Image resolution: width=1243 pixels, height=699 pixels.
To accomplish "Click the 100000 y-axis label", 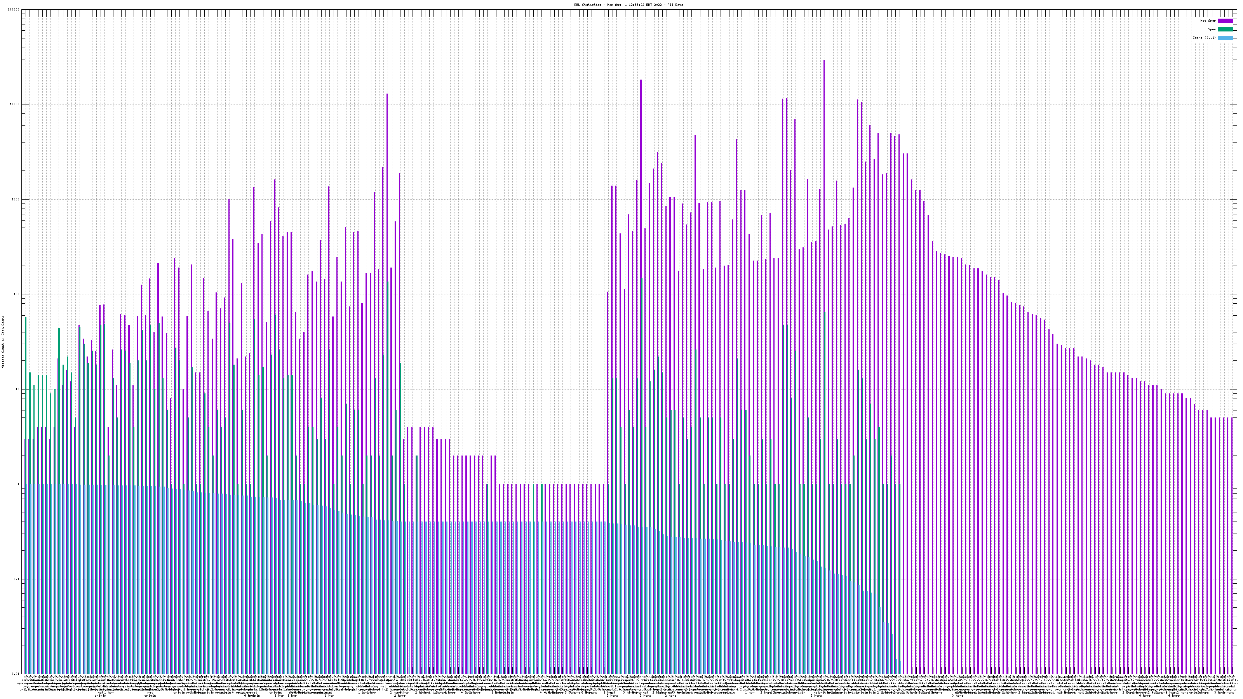I will (14, 10).
